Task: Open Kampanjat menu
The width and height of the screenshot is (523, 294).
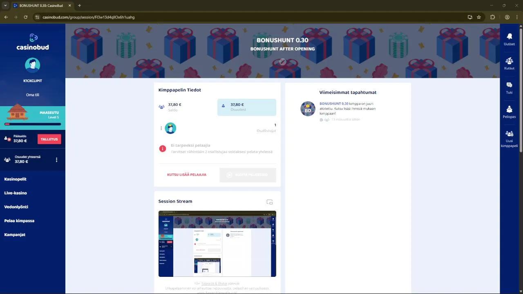Action: point(15,234)
